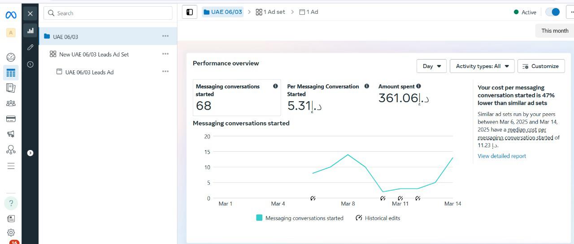Image resolution: width=574 pixels, height=244 pixels.
Task: Open more options for UAE 06/03 campaign
Action: pyautogui.click(x=165, y=36)
